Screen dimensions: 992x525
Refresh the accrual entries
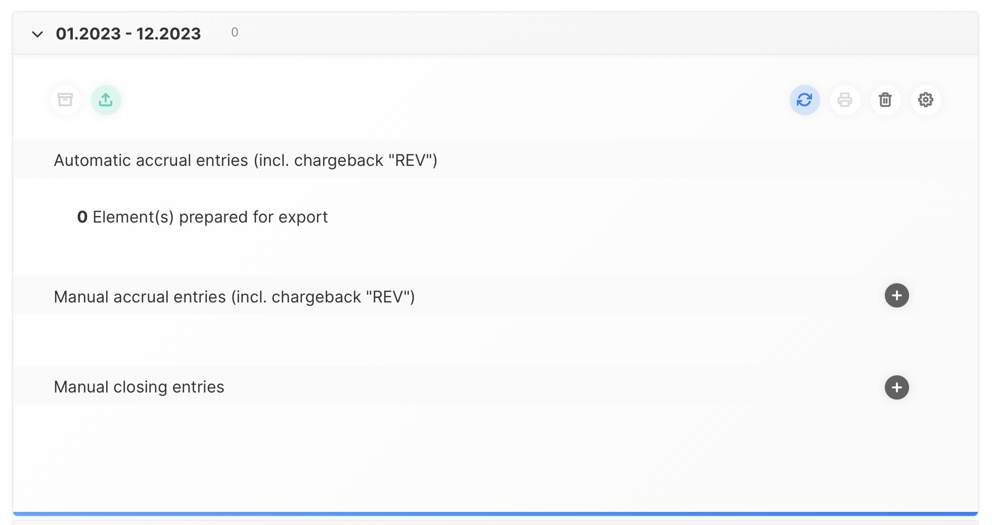coord(804,100)
